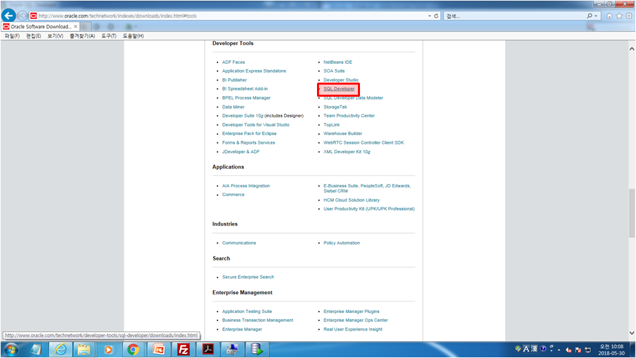Open the 편집(E) menu

coord(34,36)
